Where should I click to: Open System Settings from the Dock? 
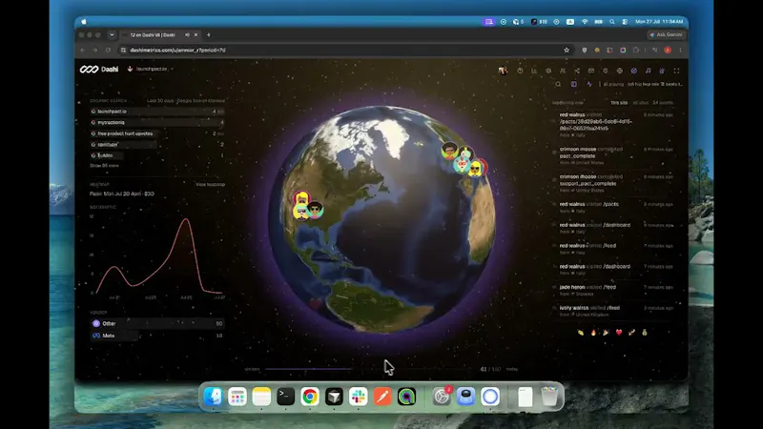click(442, 397)
